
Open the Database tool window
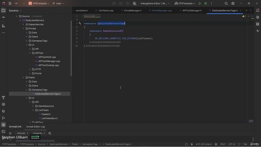(258, 24)
